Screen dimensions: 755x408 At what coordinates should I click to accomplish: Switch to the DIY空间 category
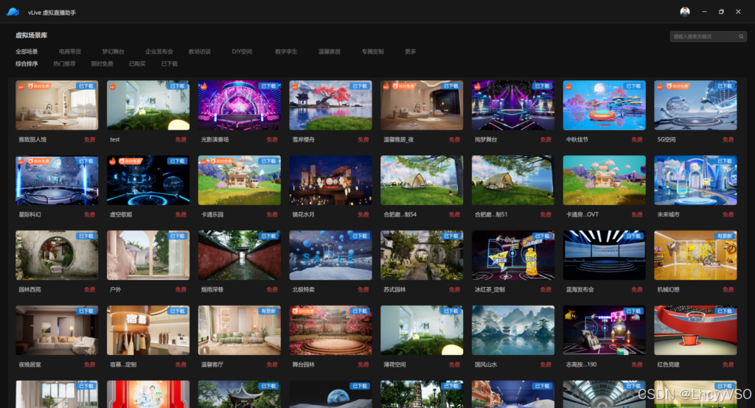click(242, 52)
